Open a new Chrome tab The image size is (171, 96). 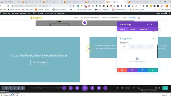pyautogui.click(x=150, y=2)
